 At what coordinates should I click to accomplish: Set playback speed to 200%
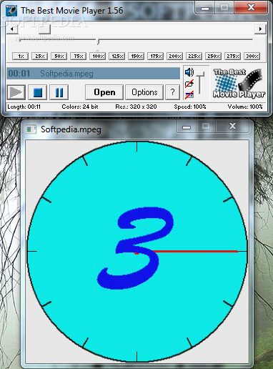pos(175,56)
